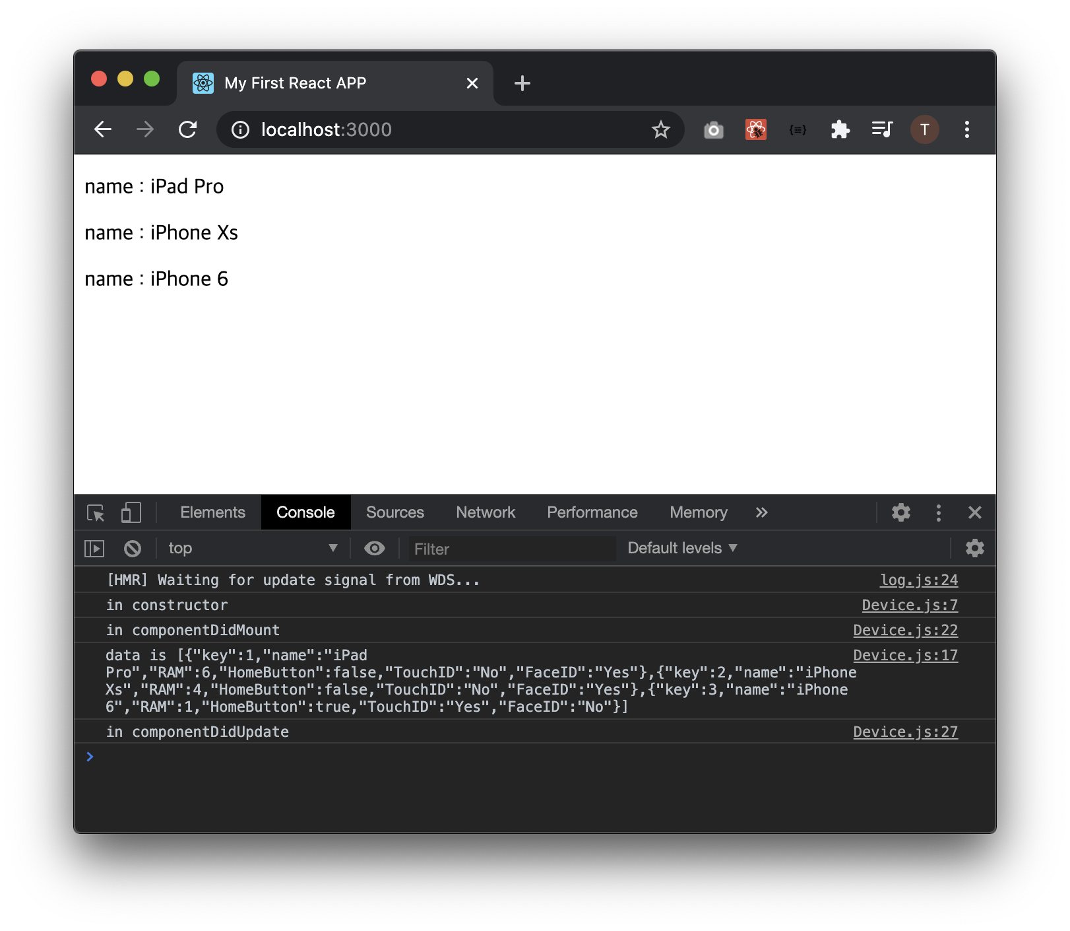This screenshot has width=1070, height=931.
Task: Open Device.js:17 source link
Action: coord(906,655)
